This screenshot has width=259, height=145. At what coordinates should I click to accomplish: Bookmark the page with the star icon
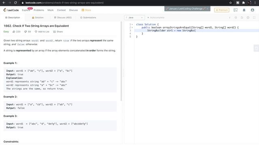[x=231, y=3]
